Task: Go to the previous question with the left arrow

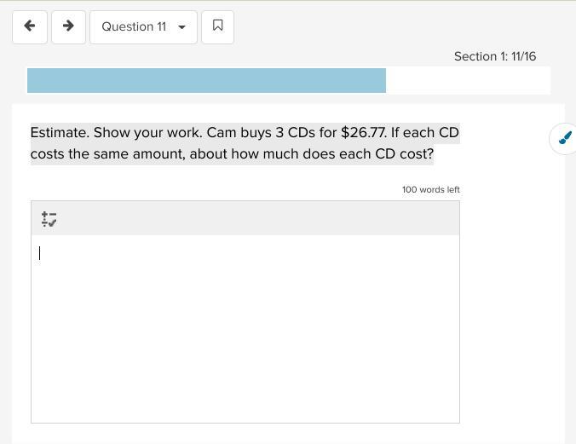Action: tap(30, 26)
